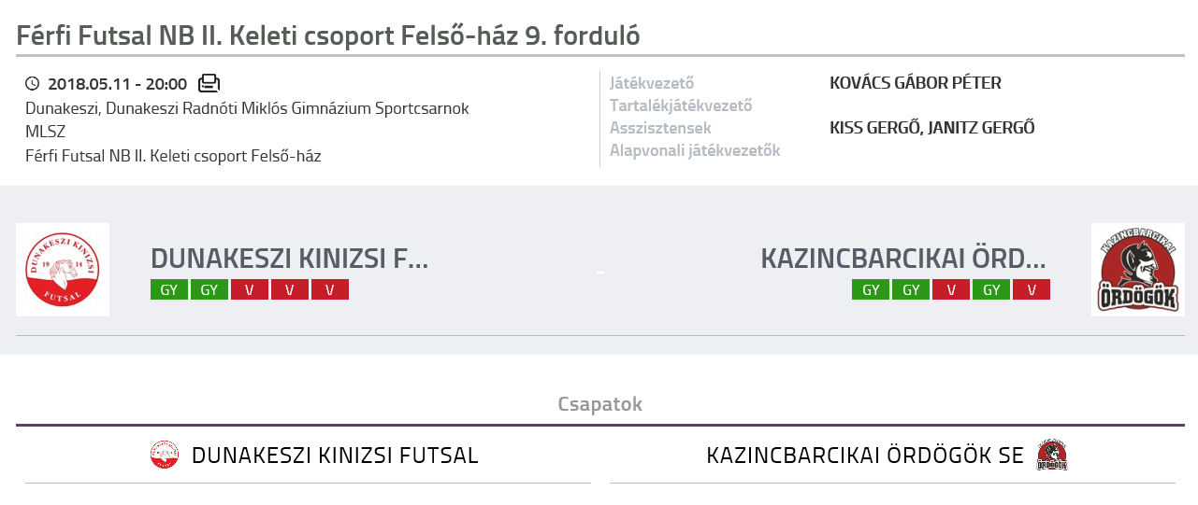The image size is (1198, 505).
Task: Click the printer icon next to match time
Action: click(209, 83)
